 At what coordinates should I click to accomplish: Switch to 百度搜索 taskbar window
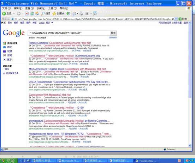click(x=95, y=161)
